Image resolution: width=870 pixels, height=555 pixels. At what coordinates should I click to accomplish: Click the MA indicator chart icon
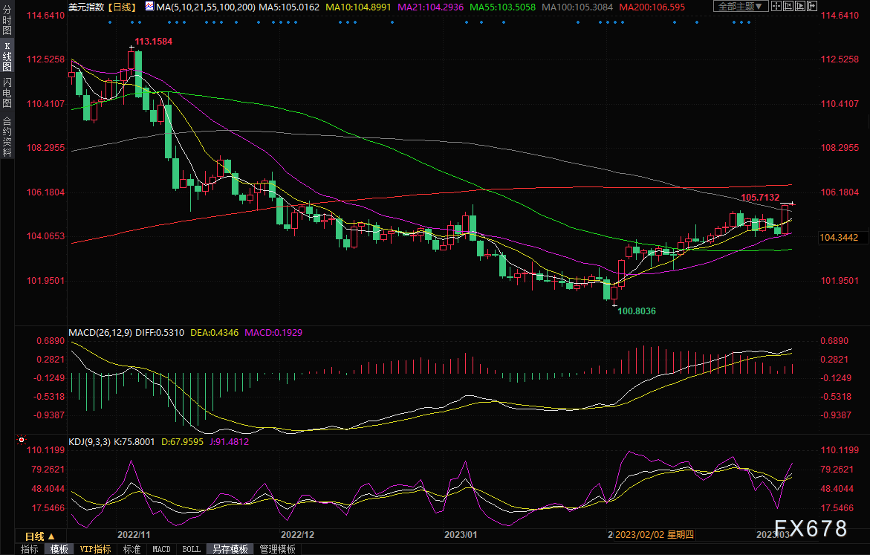coord(150,6)
